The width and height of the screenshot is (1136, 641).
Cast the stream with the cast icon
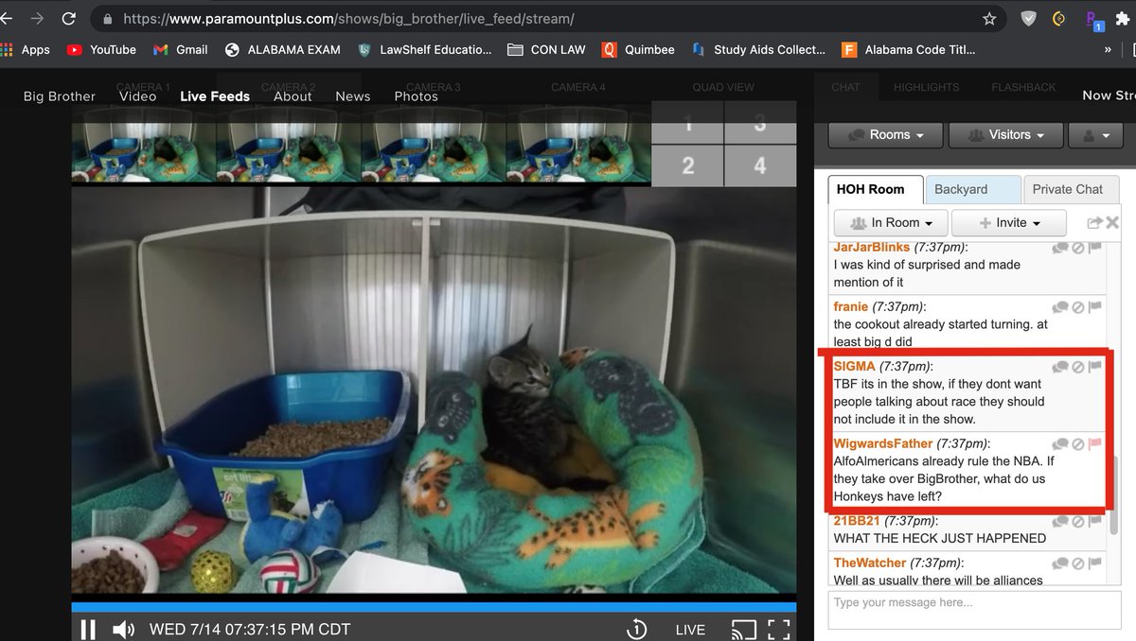click(743, 630)
